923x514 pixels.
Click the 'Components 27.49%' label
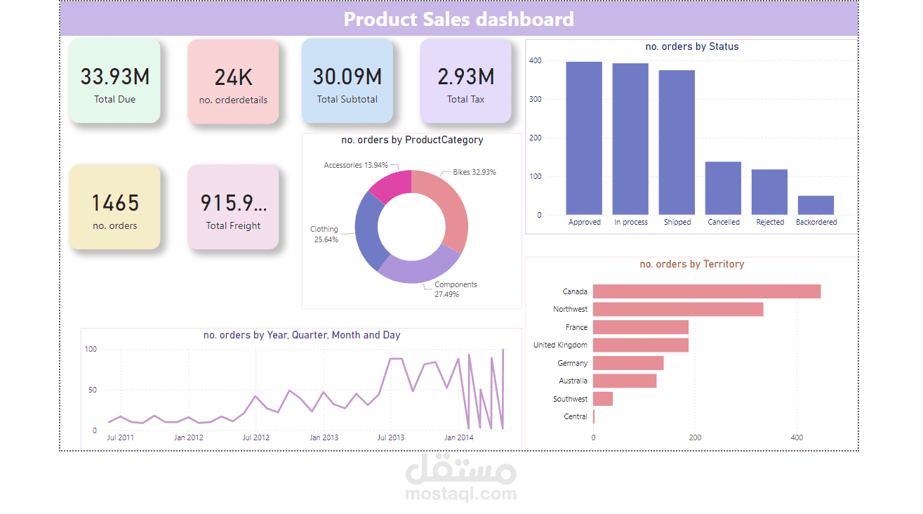pyautogui.click(x=456, y=289)
